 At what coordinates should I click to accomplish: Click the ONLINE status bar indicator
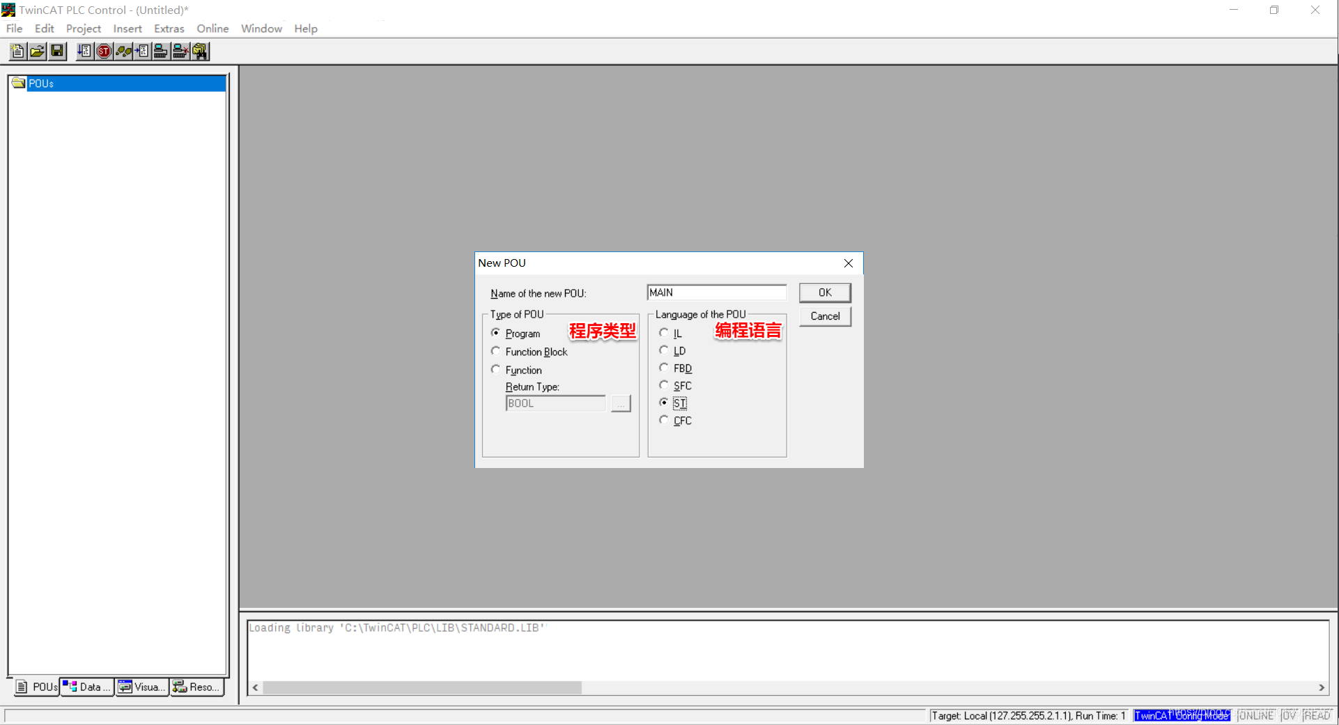1255,715
